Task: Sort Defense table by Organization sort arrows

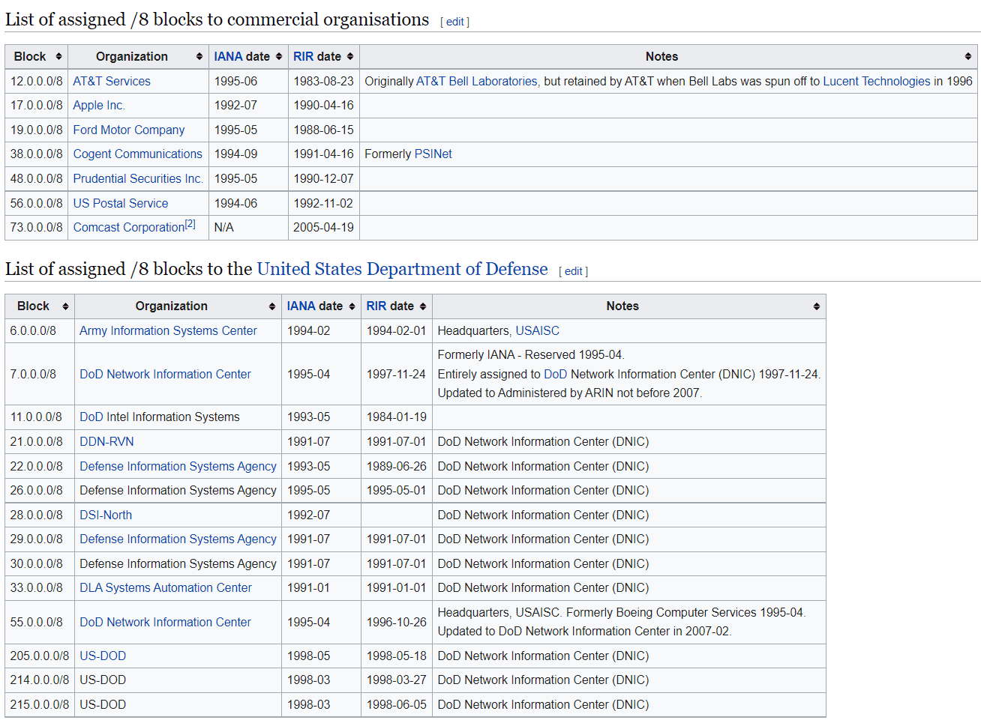Action: pos(272,306)
